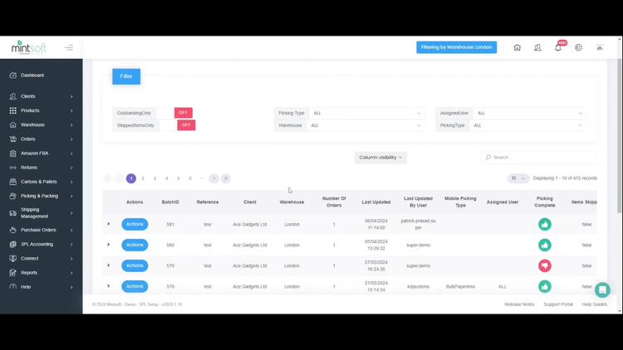Expand row details for batch 578
The height and width of the screenshot is (350, 623).
tap(109, 285)
